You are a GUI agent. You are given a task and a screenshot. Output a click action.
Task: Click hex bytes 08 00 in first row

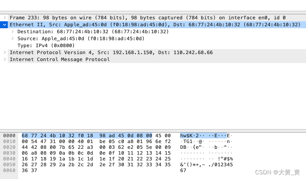tap(144, 135)
